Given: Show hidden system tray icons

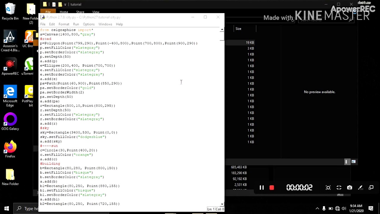Looking at the screenshot, I should click(x=317, y=208).
